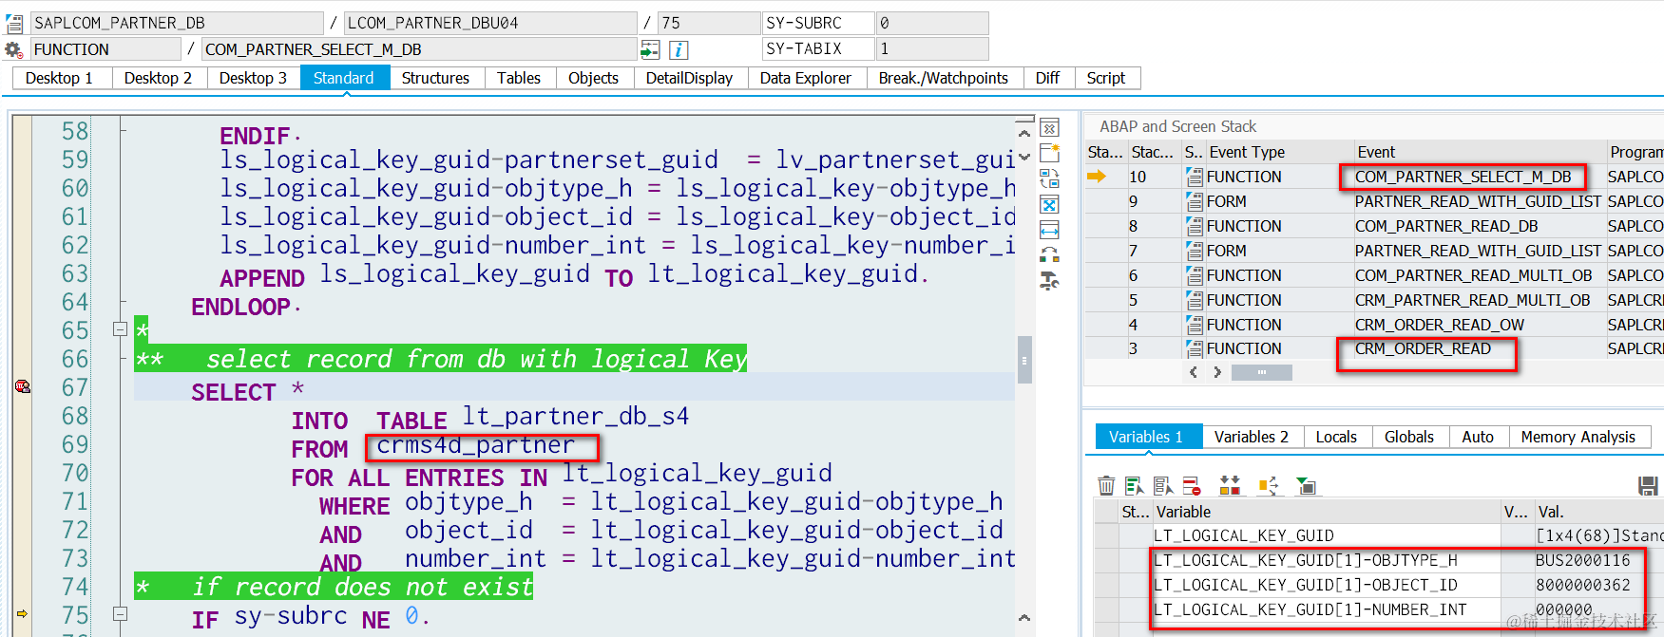Image resolution: width=1664 pixels, height=637 pixels.
Task: Open the Structures tab
Action: click(435, 78)
